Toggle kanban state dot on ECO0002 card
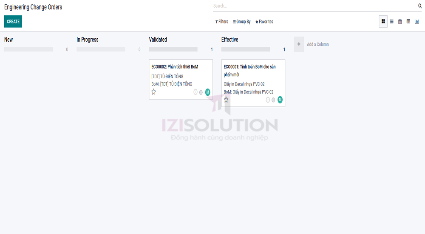The image size is (425, 234). click(x=201, y=92)
